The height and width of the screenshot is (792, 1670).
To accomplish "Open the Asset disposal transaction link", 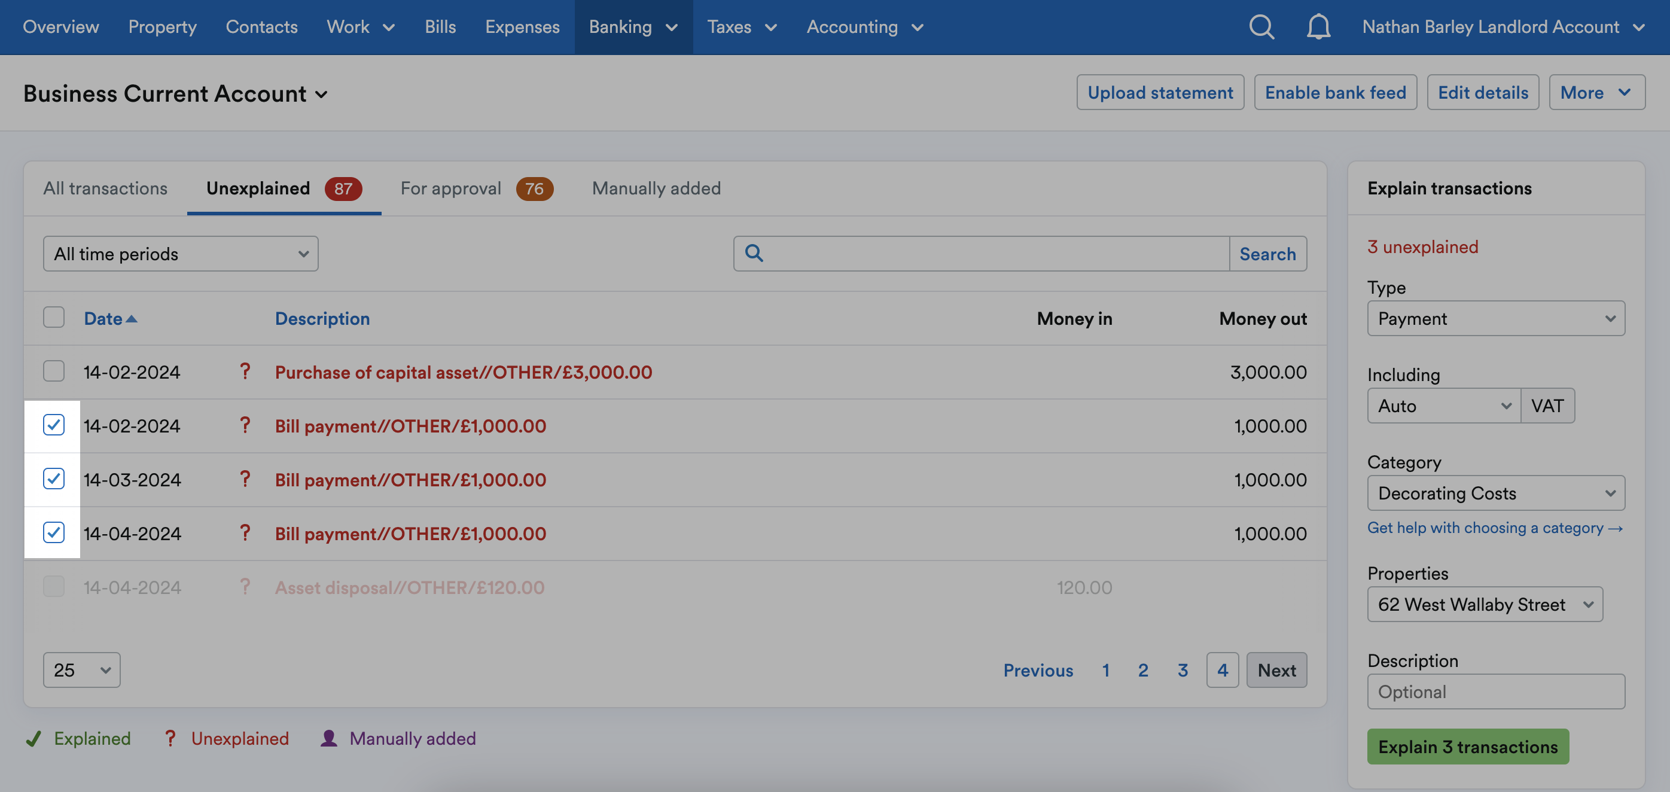I will click(x=410, y=587).
